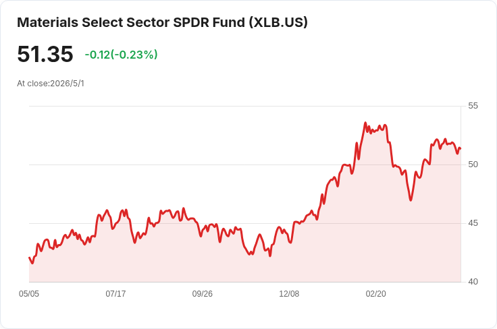Click the -0.12(-0.23%) change indicator

tap(121, 55)
